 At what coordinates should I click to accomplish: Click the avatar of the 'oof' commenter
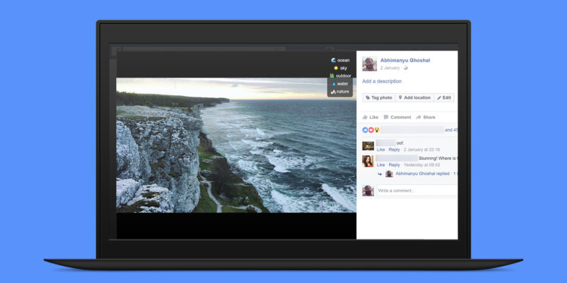click(x=368, y=146)
